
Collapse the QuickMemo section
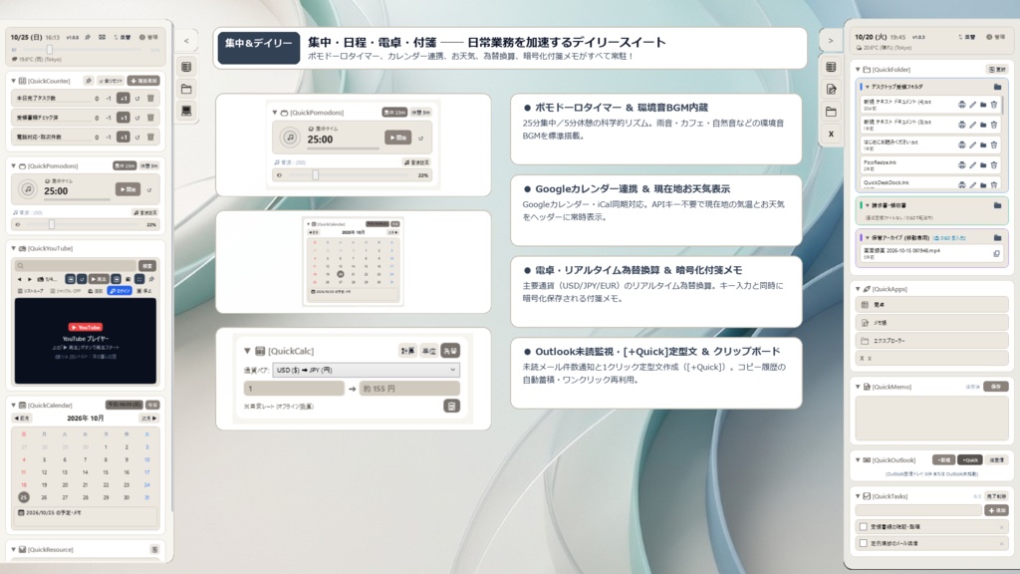858,387
